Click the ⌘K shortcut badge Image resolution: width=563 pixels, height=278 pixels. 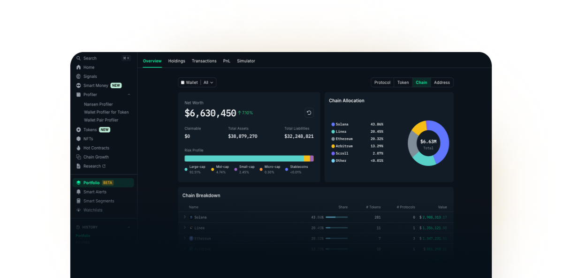(126, 58)
